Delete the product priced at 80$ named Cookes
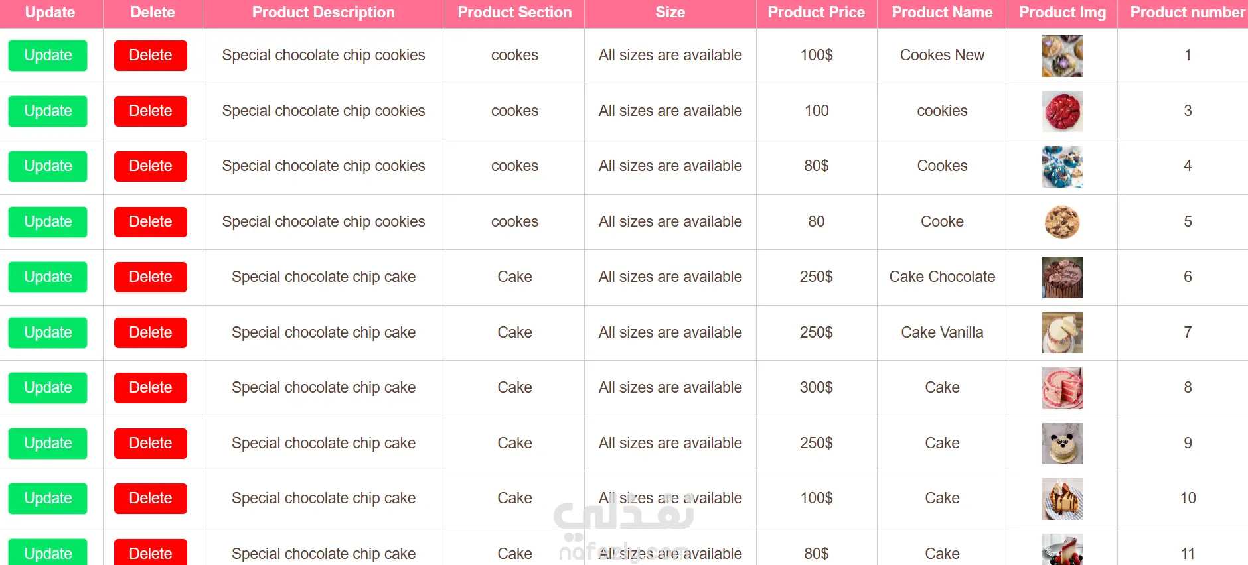 [151, 166]
